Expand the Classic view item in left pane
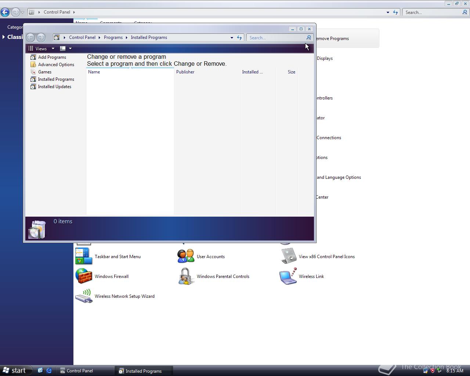Viewport: 470px width, 376px height. (4, 37)
